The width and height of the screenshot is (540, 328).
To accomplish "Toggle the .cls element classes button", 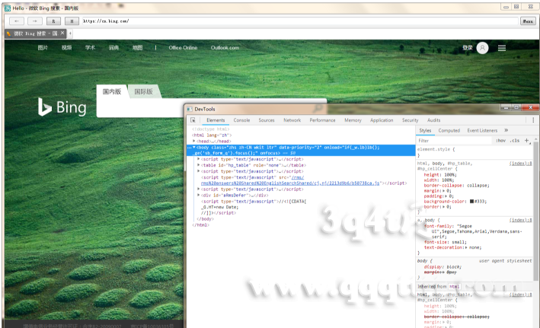I will 515,141.
